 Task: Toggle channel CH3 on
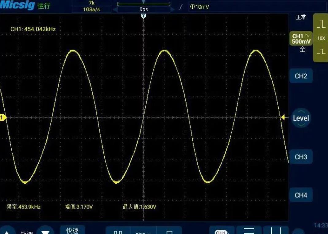pyautogui.click(x=301, y=157)
